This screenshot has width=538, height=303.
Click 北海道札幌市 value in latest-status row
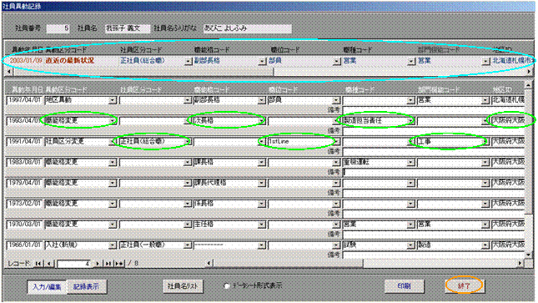coord(514,61)
